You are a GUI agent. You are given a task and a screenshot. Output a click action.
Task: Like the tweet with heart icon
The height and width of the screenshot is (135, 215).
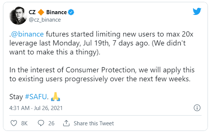click(x=14, y=123)
